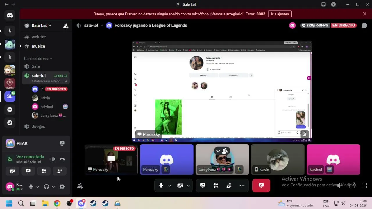Open the PEAK activity screen icon
This screenshot has height=209, width=372.
pos(62,143)
